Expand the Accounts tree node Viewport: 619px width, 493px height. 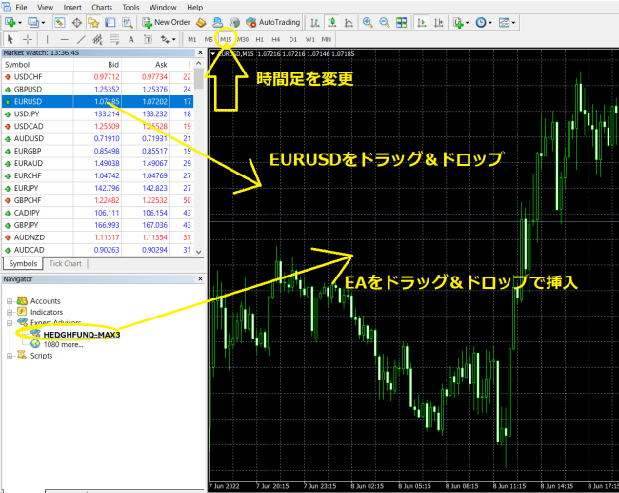pyautogui.click(x=10, y=301)
